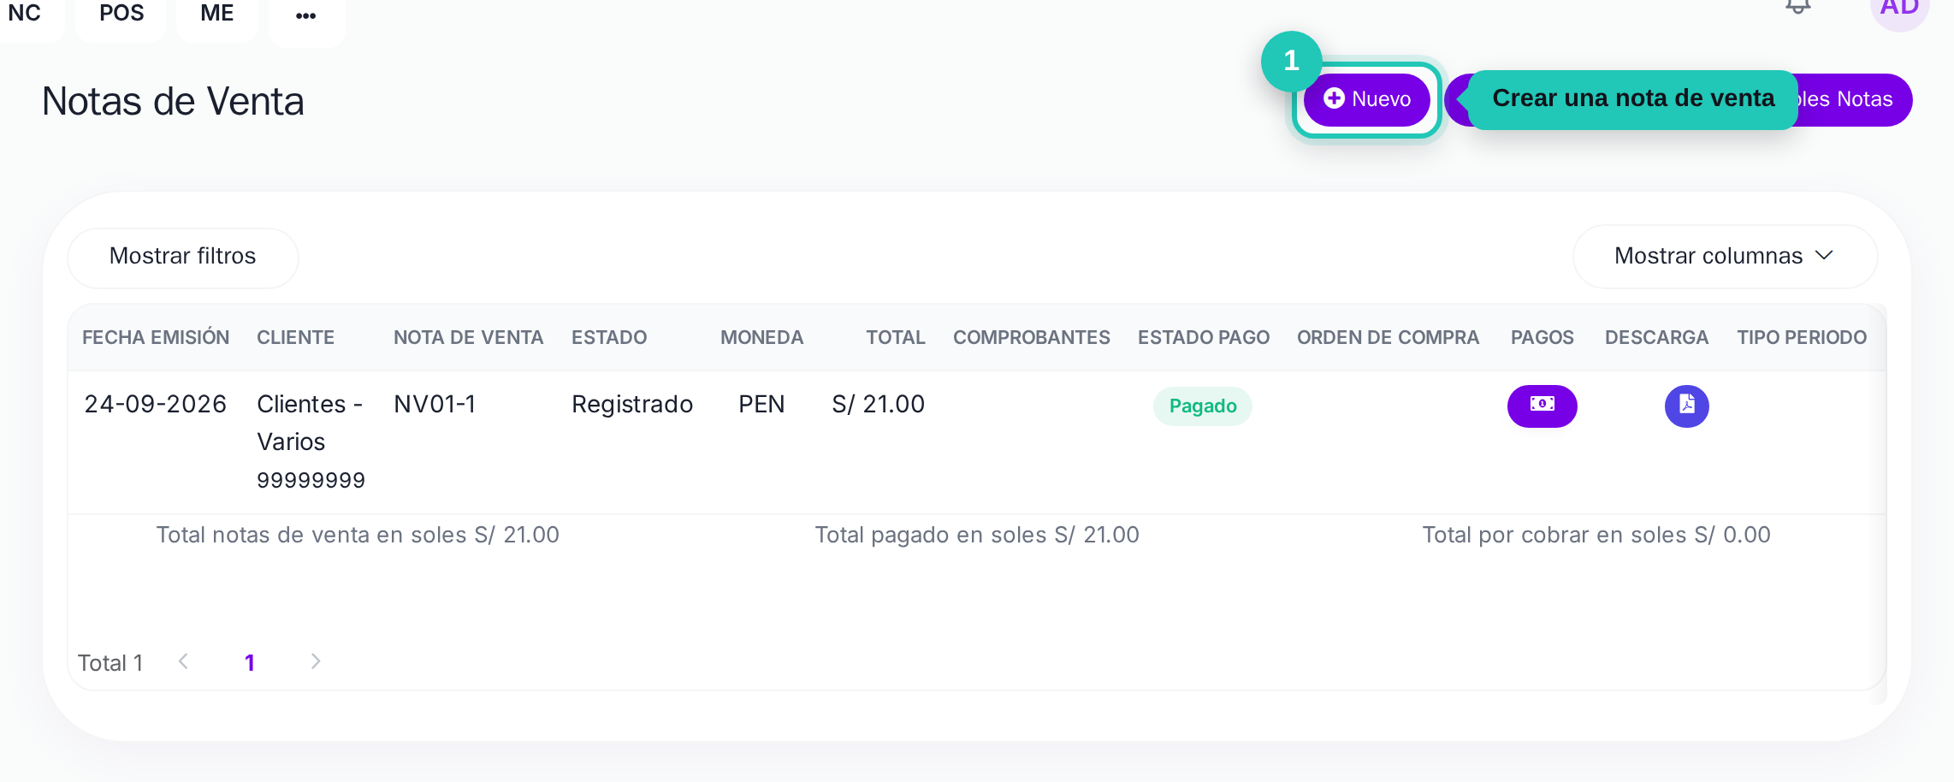
Task: Click the CLIENTE column header
Action: click(295, 338)
